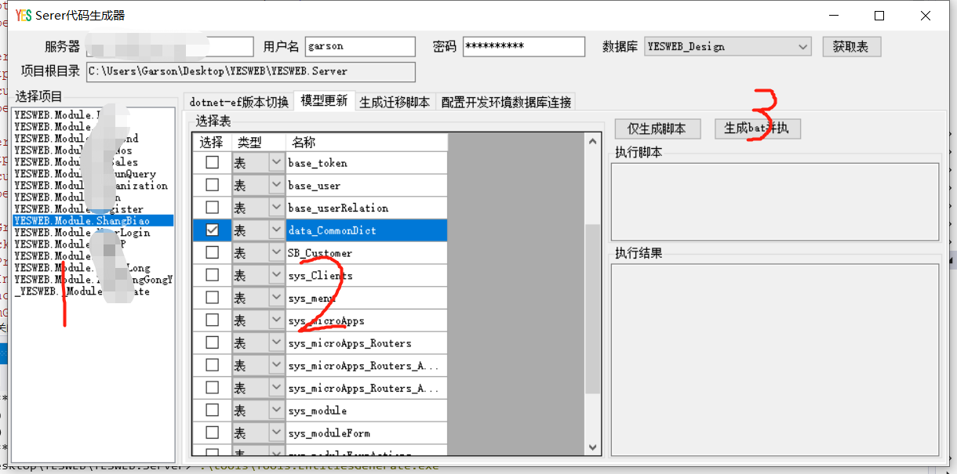Open the 配置开发环境数据库连接 tab
The width and height of the screenshot is (957, 474).
506,102
